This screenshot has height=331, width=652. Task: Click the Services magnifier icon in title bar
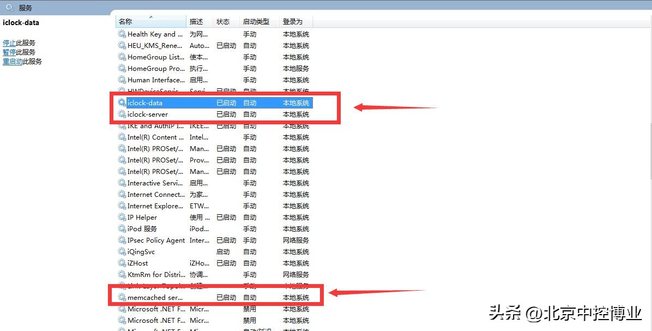tap(10, 8)
